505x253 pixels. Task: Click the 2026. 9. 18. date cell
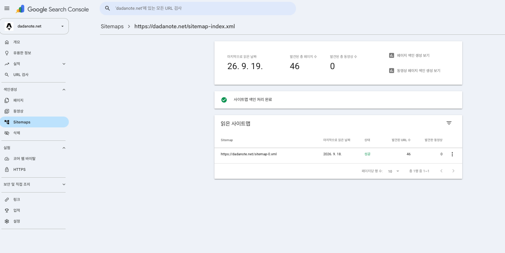[333, 154]
